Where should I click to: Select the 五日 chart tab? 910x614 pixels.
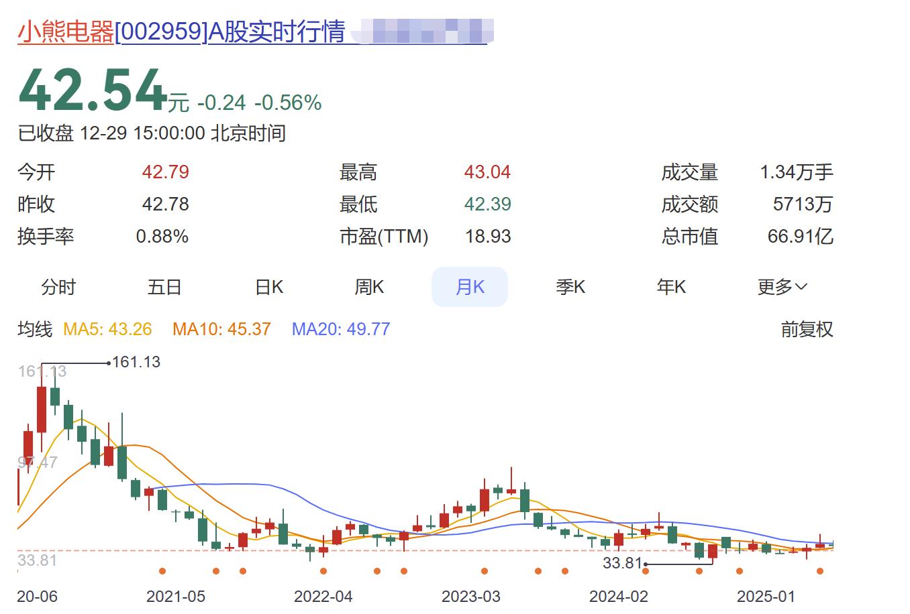tap(164, 287)
